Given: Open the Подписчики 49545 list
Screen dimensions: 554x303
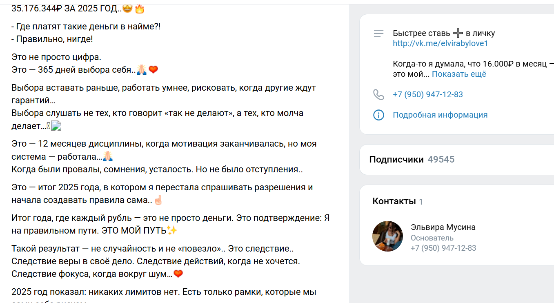Looking at the screenshot, I should (x=411, y=159).
